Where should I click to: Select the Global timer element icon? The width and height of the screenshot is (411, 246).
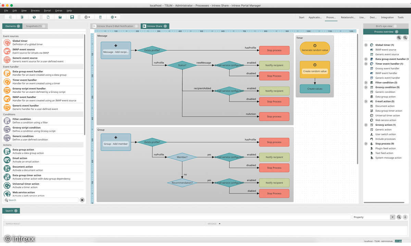(7, 42)
